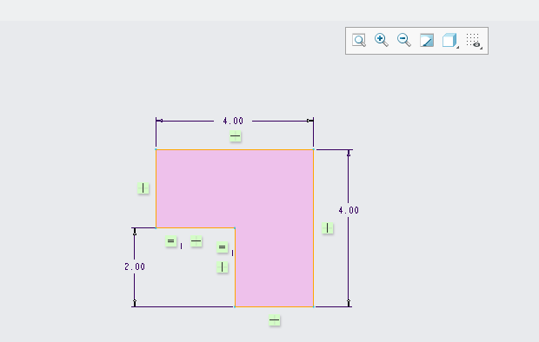Select vertical constraint symbol beside right edge

[328, 228]
